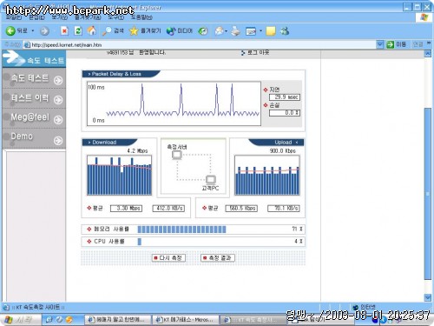
Task: Open the File menu in the menu bar
Action: (14, 17)
